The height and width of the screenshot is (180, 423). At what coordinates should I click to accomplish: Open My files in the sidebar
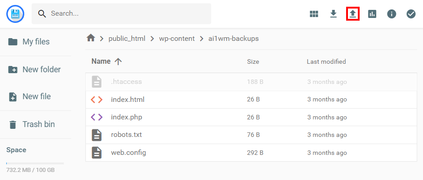click(36, 42)
